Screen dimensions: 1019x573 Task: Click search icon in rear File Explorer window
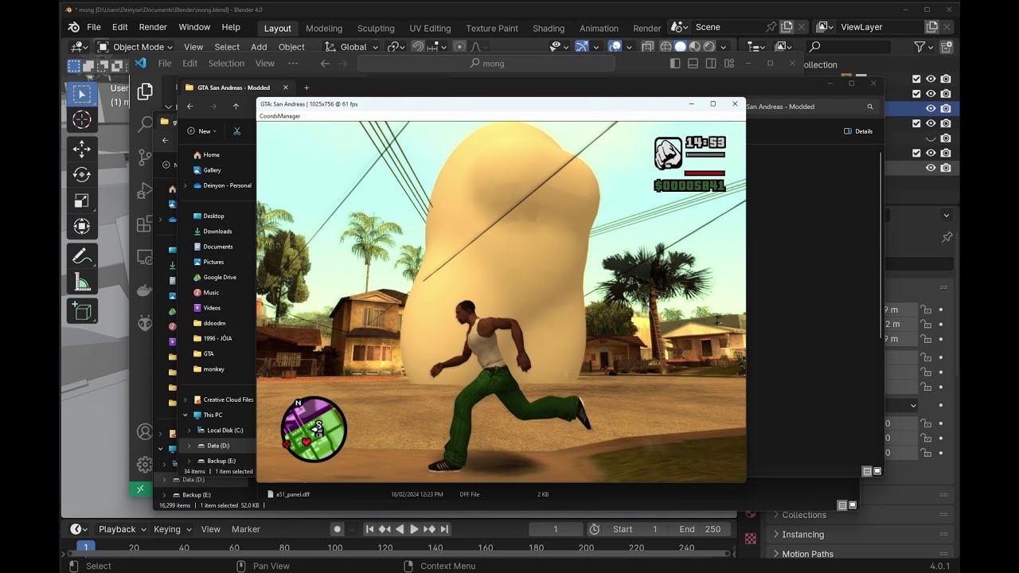click(870, 107)
